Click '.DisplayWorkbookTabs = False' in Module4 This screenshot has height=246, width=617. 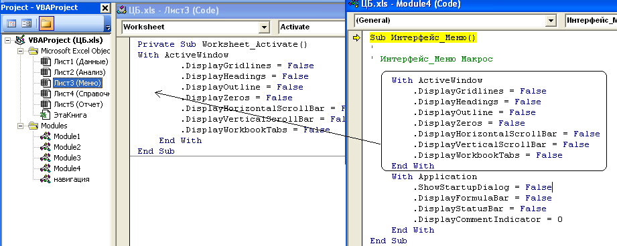pyautogui.click(x=488, y=155)
